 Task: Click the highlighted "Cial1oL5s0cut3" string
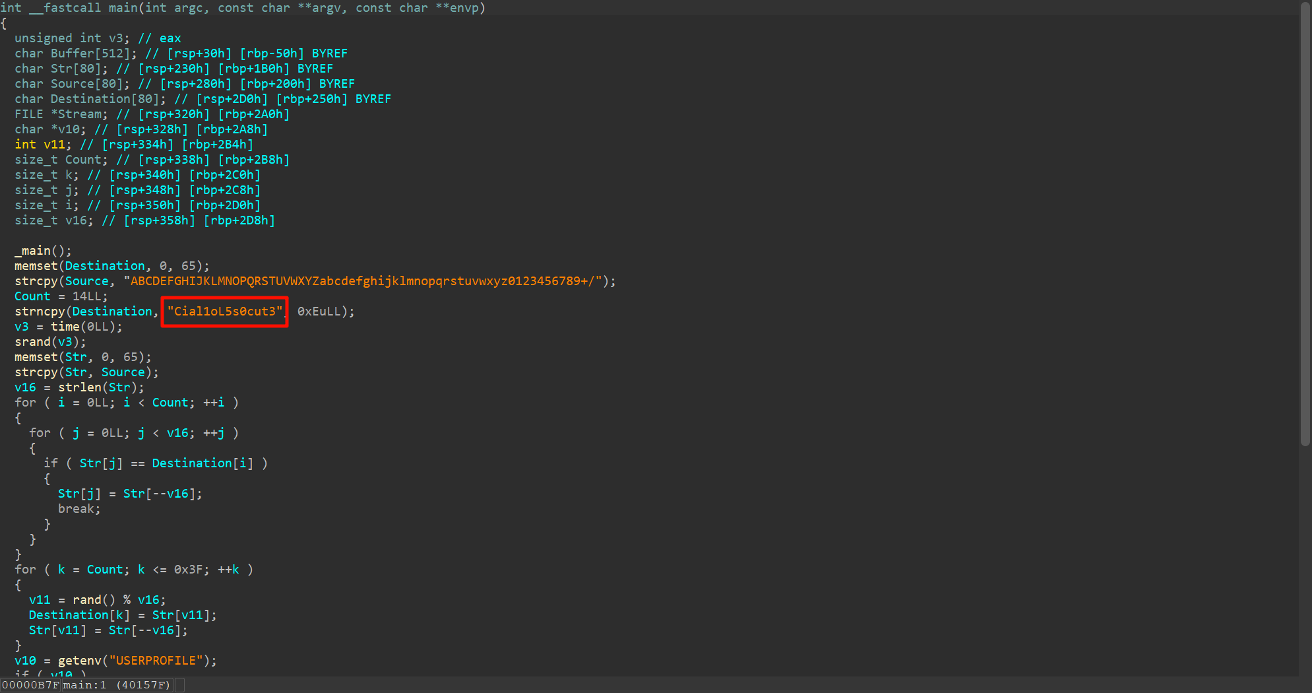point(224,312)
